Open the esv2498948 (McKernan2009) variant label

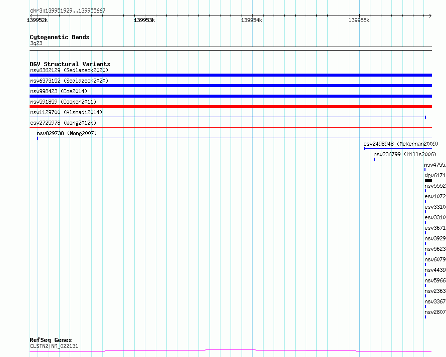(x=401, y=144)
